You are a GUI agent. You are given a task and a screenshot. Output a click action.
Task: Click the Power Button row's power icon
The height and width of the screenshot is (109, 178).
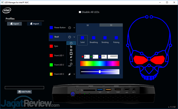[x=70, y=28]
